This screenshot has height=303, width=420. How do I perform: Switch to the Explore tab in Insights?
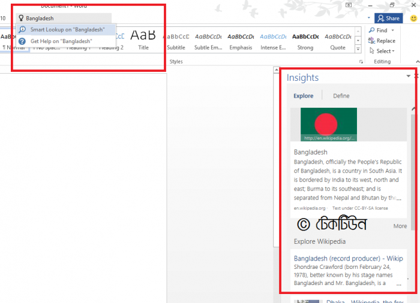[303, 96]
